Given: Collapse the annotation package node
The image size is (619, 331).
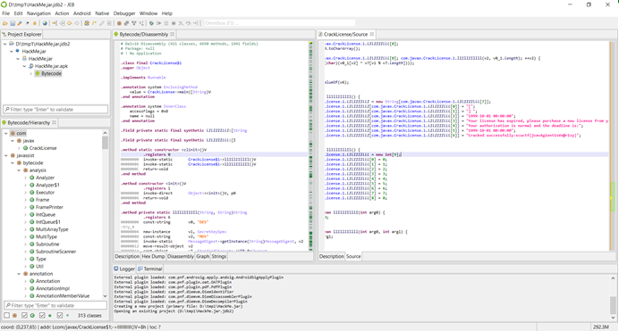Looking at the screenshot, I should pos(19,274).
